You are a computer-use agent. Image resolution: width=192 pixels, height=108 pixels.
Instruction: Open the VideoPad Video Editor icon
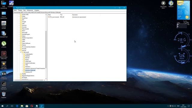[x=4, y=65]
